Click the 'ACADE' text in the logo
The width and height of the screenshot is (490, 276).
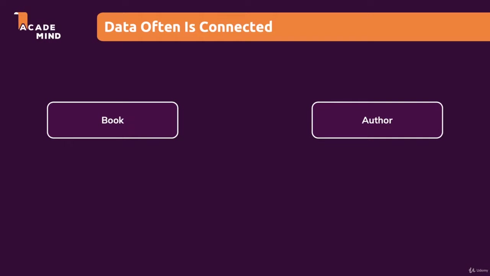(38, 28)
